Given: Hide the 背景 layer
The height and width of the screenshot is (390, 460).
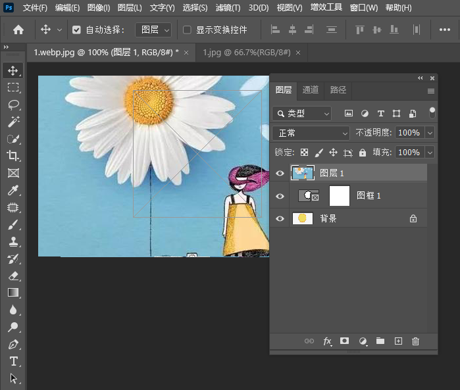Looking at the screenshot, I should pyautogui.click(x=280, y=218).
